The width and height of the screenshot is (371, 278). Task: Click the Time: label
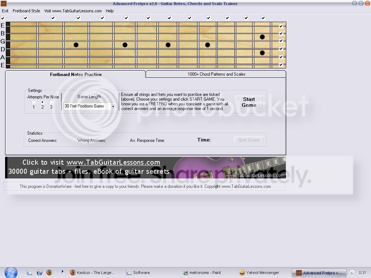pos(204,140)
